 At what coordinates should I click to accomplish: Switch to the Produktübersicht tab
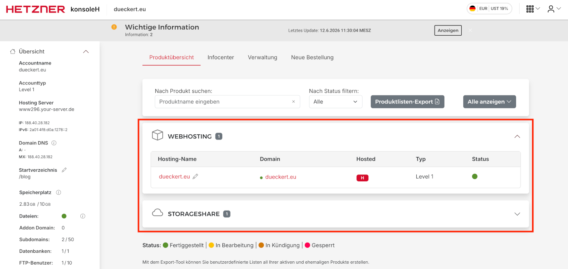[x=172, y=58]
